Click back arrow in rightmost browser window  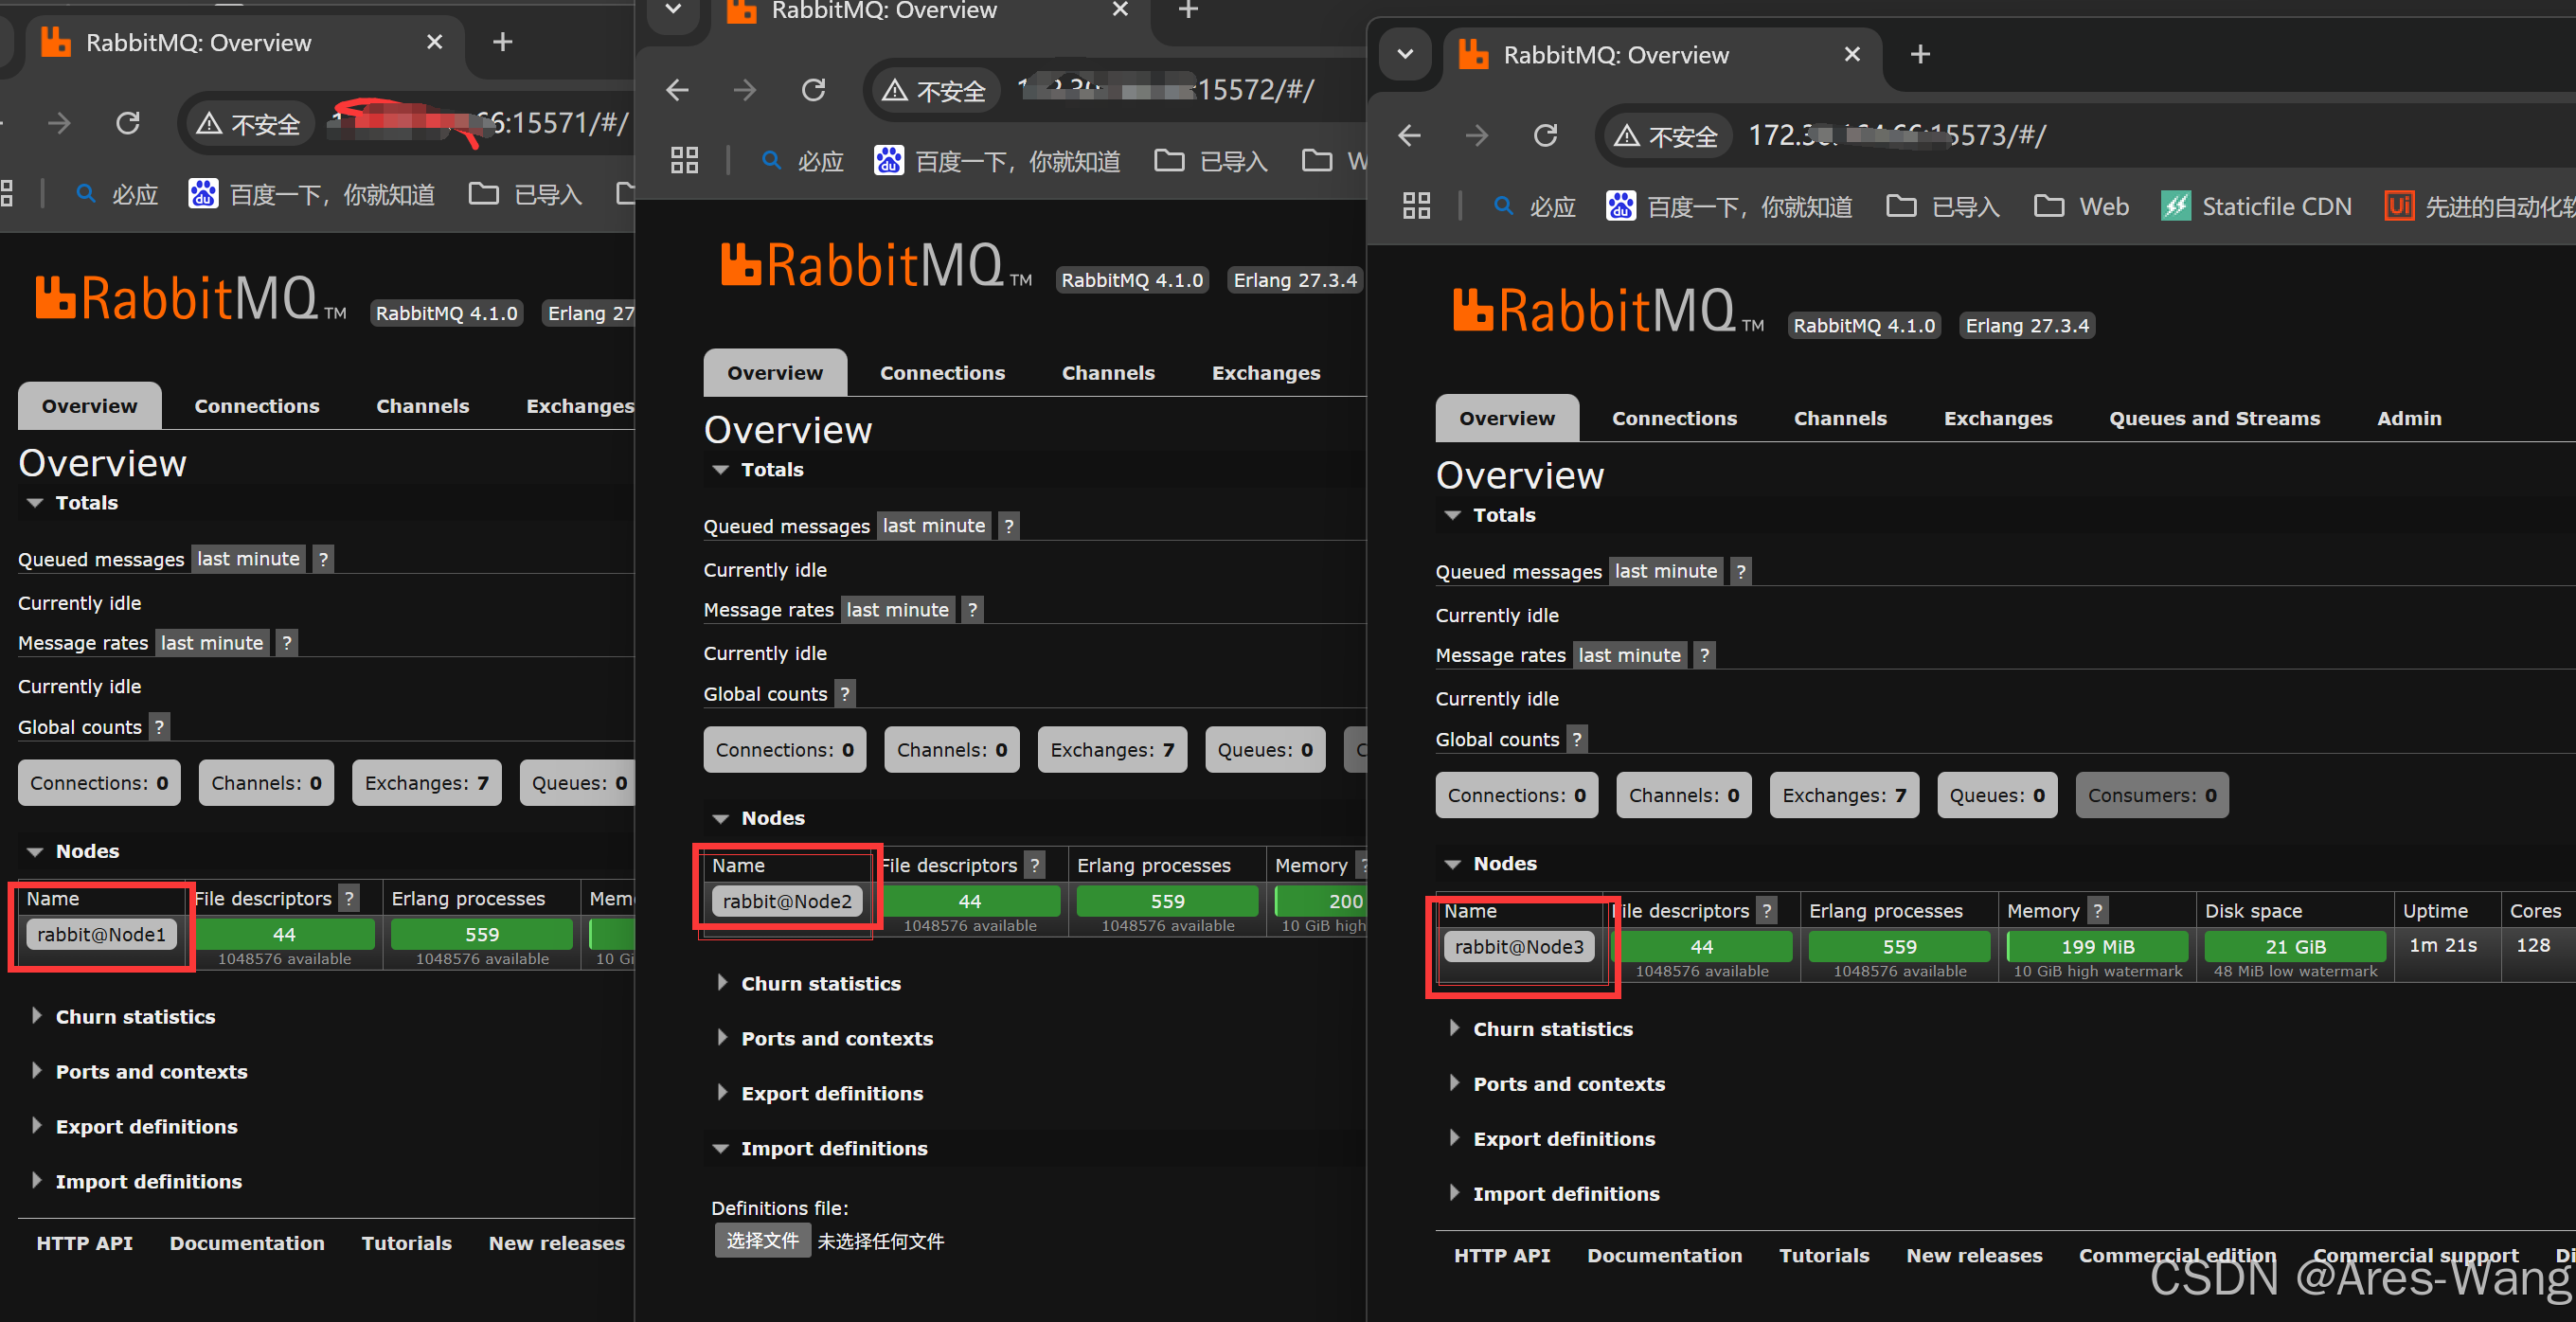point(1409,135)
